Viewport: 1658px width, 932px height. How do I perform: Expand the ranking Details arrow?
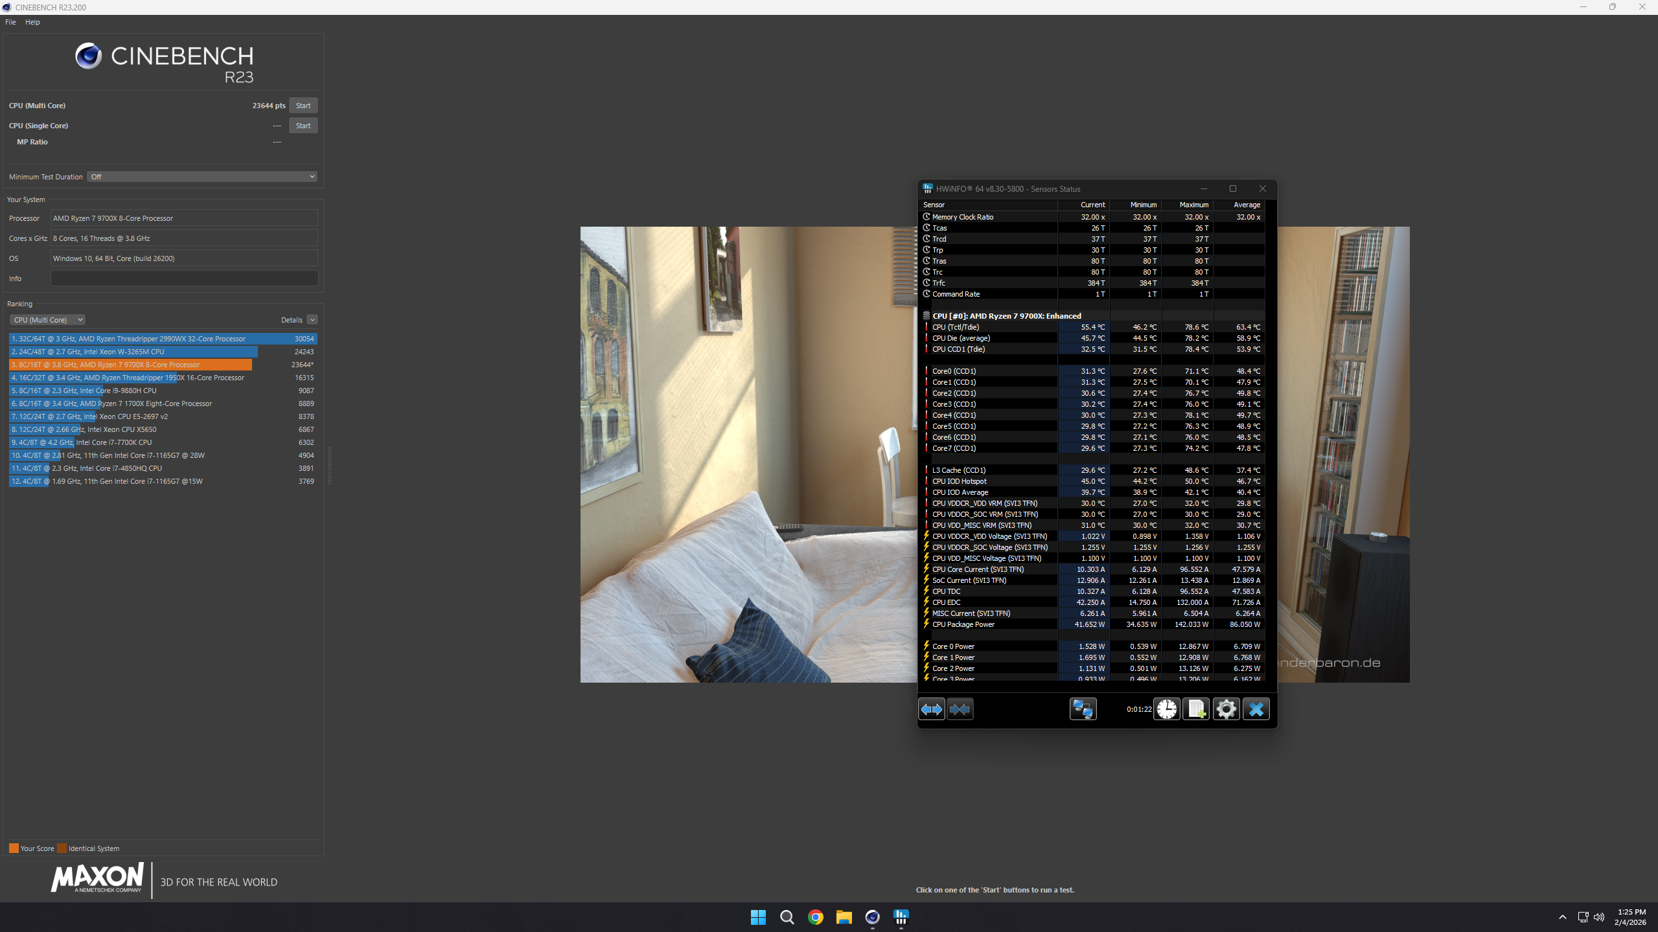(x=312, y=320)
